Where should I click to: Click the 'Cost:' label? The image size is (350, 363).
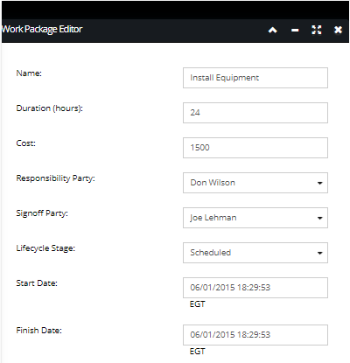tap(26, 143)
